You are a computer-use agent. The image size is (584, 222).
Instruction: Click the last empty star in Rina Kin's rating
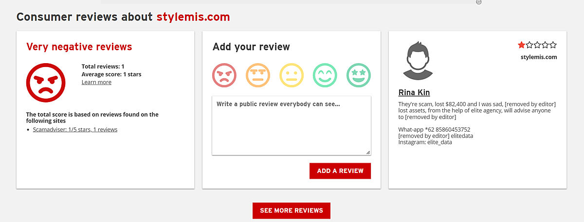tap(553, 45)
